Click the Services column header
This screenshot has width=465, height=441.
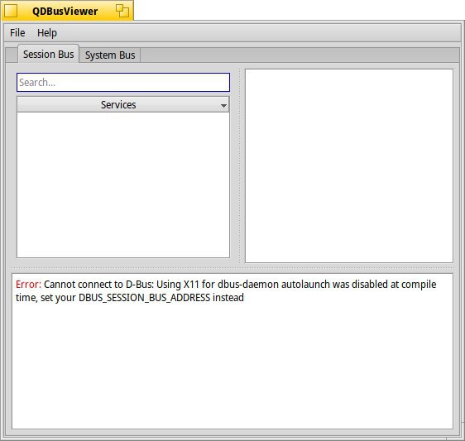(x=123, y=104)
